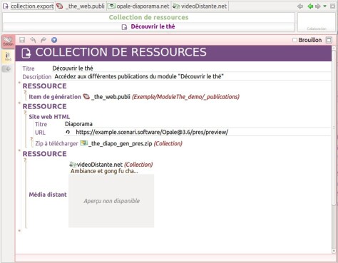This screenshot has height=263, width=338.
Task: Click the maximize panel icon beside history dropdown
Action: (x=332, y=6)
